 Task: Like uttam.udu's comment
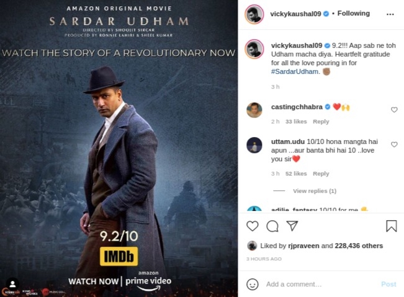tap(394, 144)
